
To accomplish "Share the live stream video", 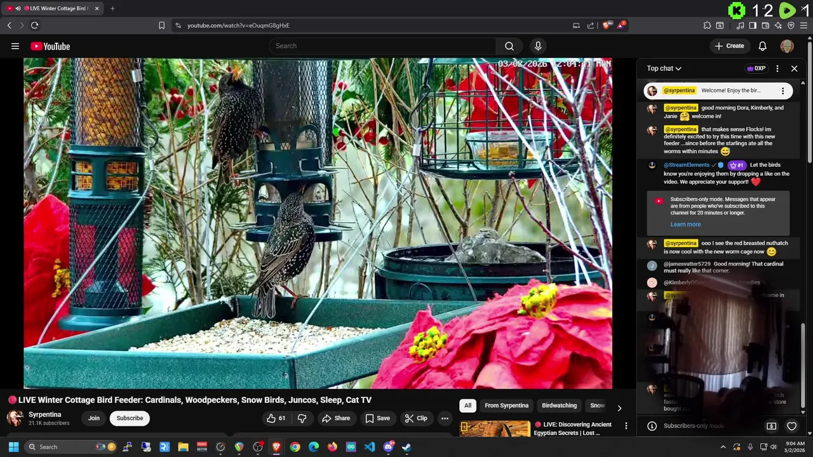I will point(336,418).
